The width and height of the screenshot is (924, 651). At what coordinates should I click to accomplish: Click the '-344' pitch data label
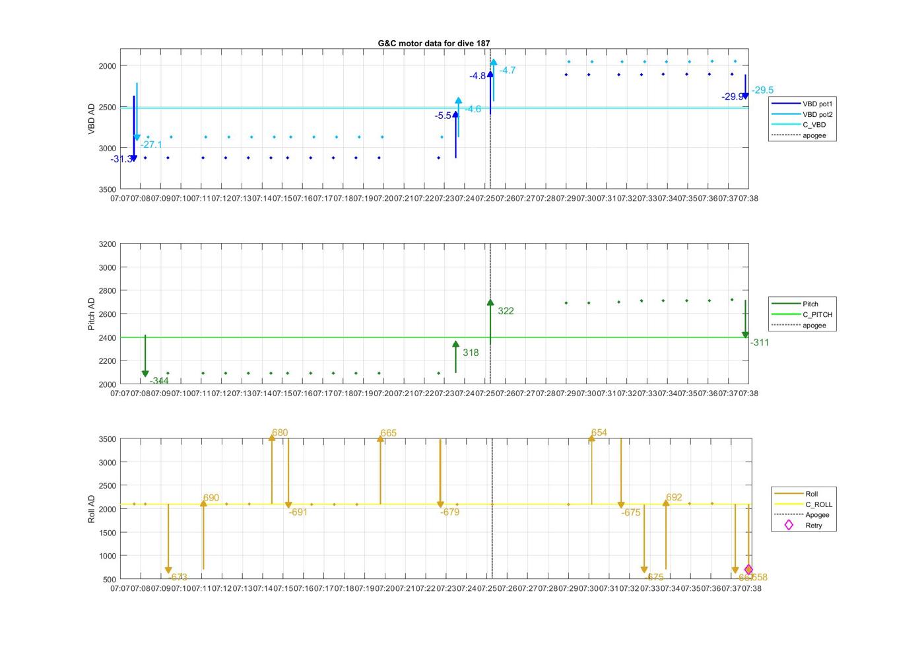click(159, 381)
